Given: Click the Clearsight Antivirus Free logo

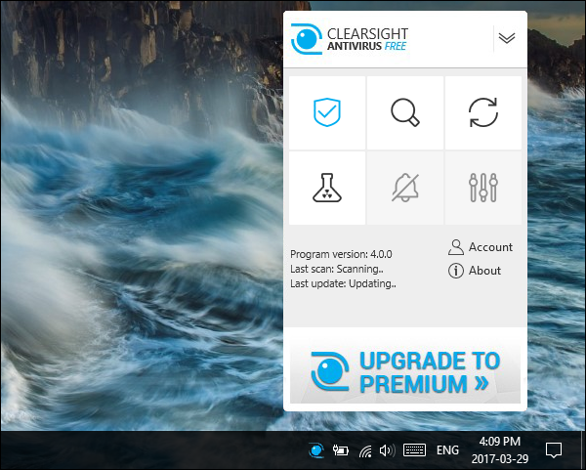Looking at the screenshot, I should click(x=350, y=39).
